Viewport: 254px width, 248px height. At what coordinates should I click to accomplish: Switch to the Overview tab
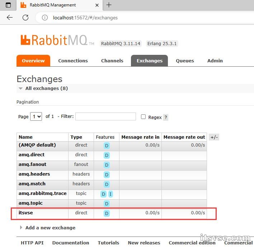(x=33, y=61)
